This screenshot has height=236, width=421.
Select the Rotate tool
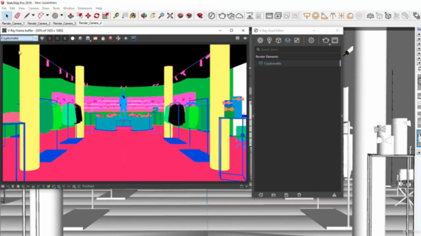coord(97,16)
